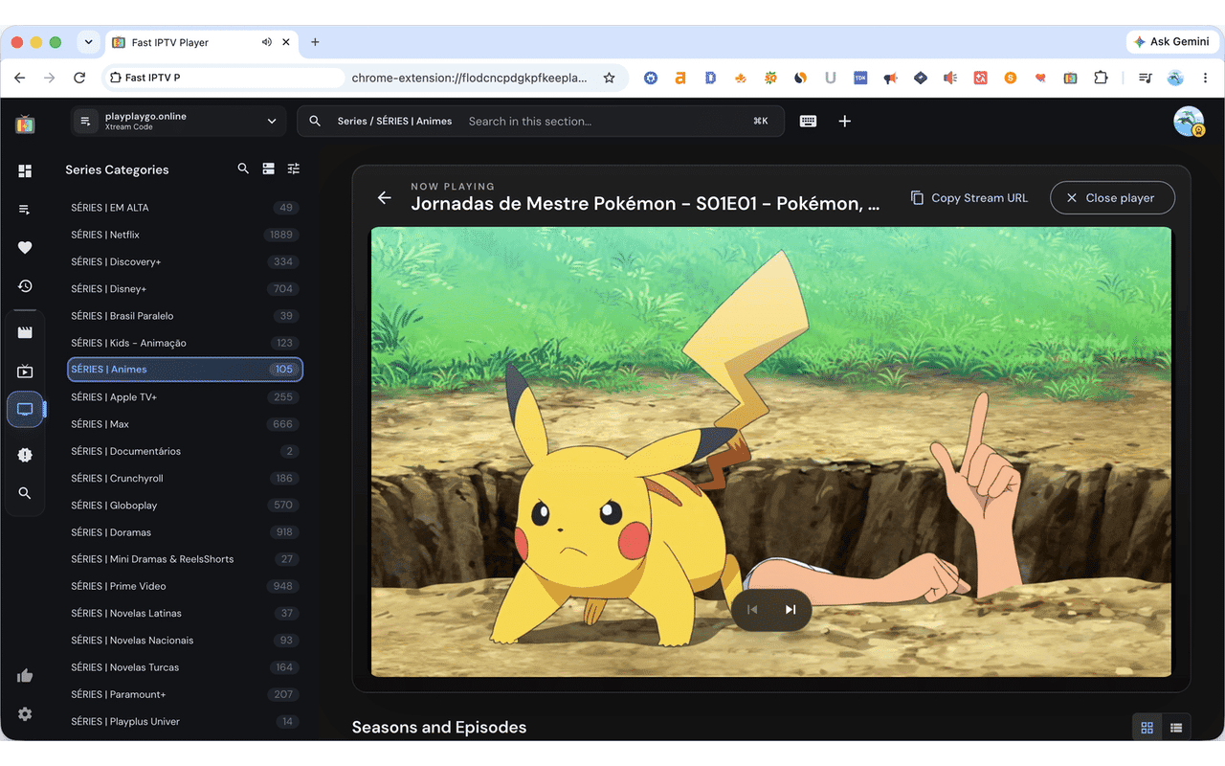1225x766 pixels.
Task: Select category SÉRIES | Prime Video
Action: pos(185,586)
